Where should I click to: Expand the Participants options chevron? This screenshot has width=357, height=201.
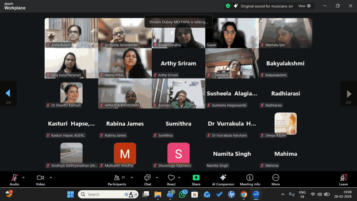132,177
